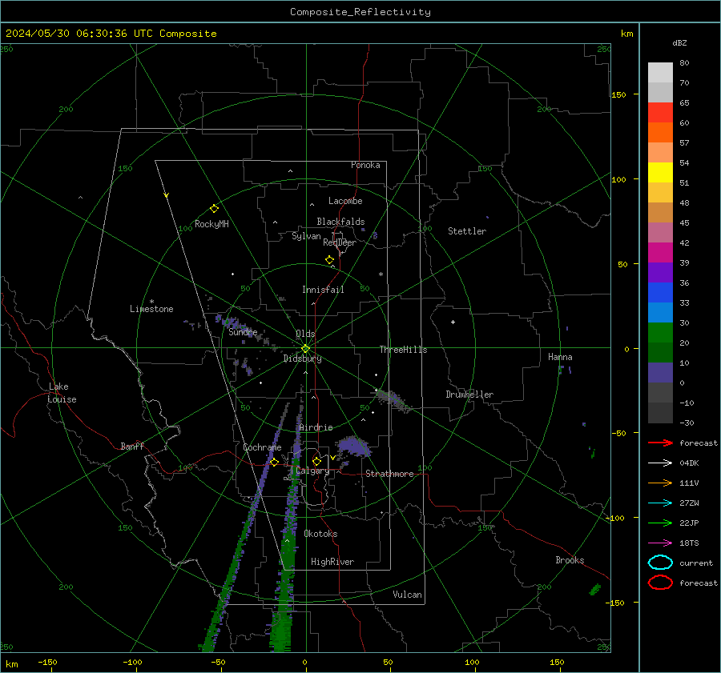Screen dimensions: 721x673
Task: Click the RockyMH label
Action: [x=211, y=224]
